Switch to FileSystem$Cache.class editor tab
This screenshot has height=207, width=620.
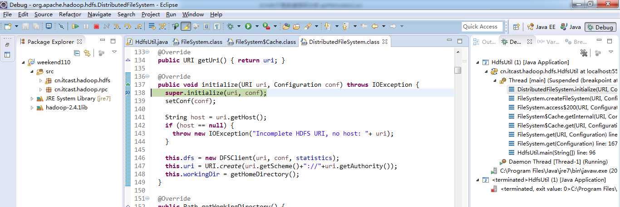click(261, 42)
